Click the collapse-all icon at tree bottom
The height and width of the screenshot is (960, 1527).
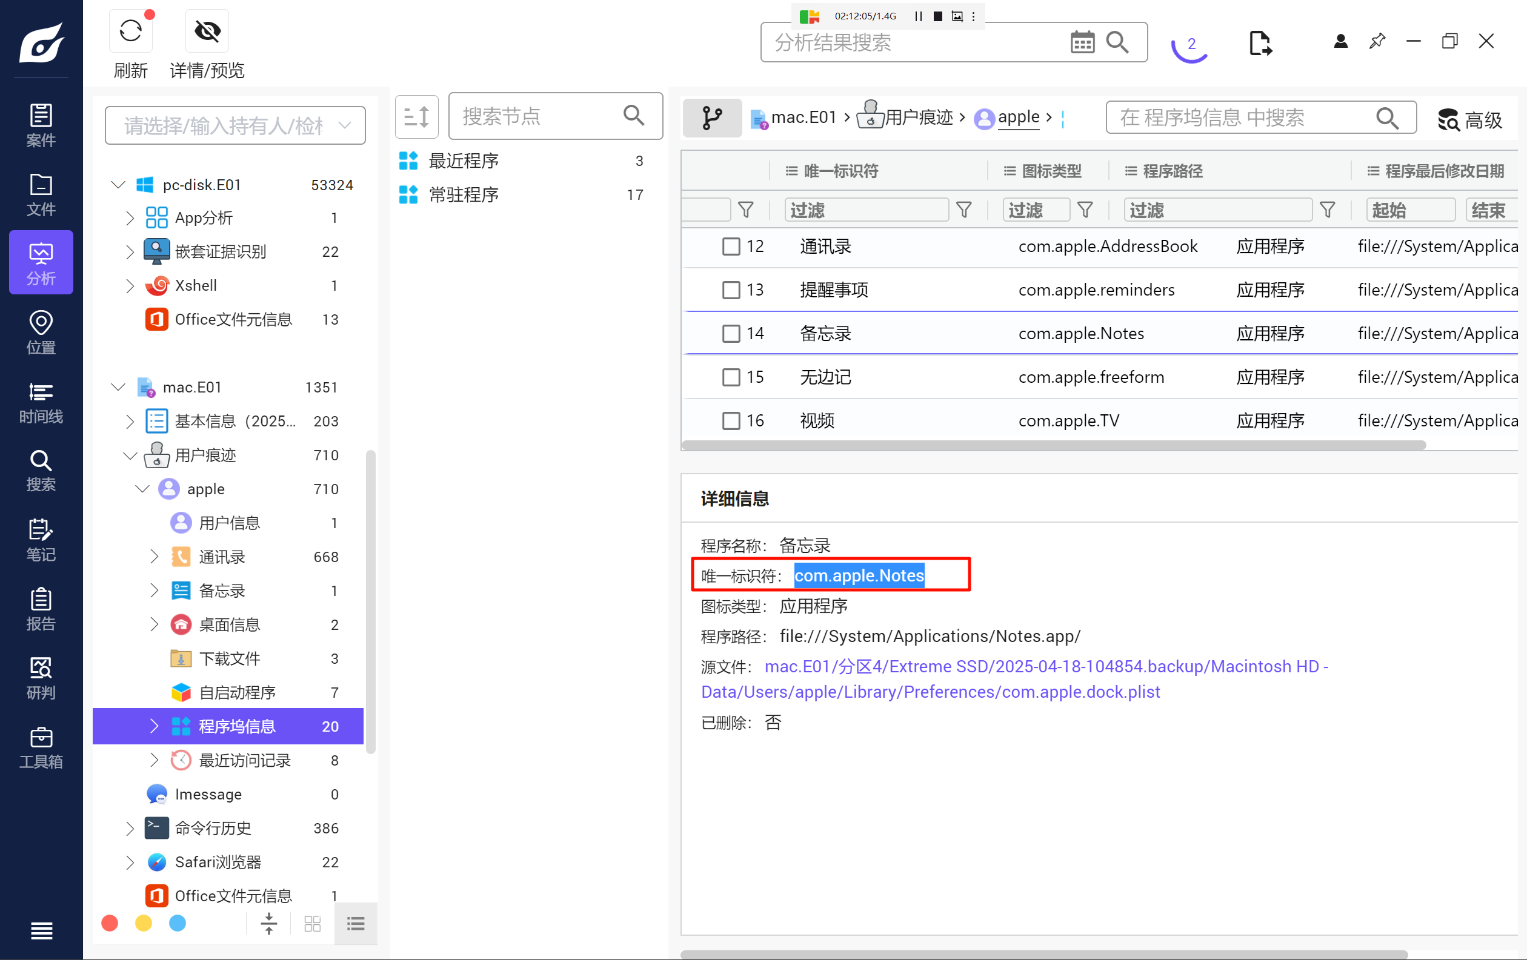pyautogui.click(x=269, y=923)
